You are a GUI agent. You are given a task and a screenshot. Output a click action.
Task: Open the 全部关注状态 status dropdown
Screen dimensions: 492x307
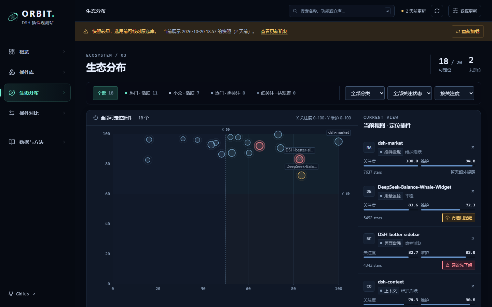point(410,93)
